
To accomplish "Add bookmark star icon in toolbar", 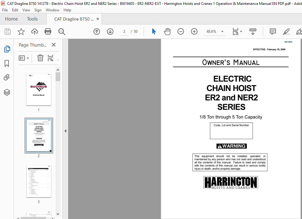I will pyautogui.click(x=21, y=32).
